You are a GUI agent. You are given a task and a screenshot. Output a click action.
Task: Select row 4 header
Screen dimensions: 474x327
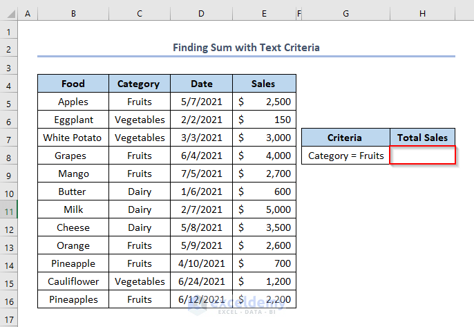click(x=8, y=84)
